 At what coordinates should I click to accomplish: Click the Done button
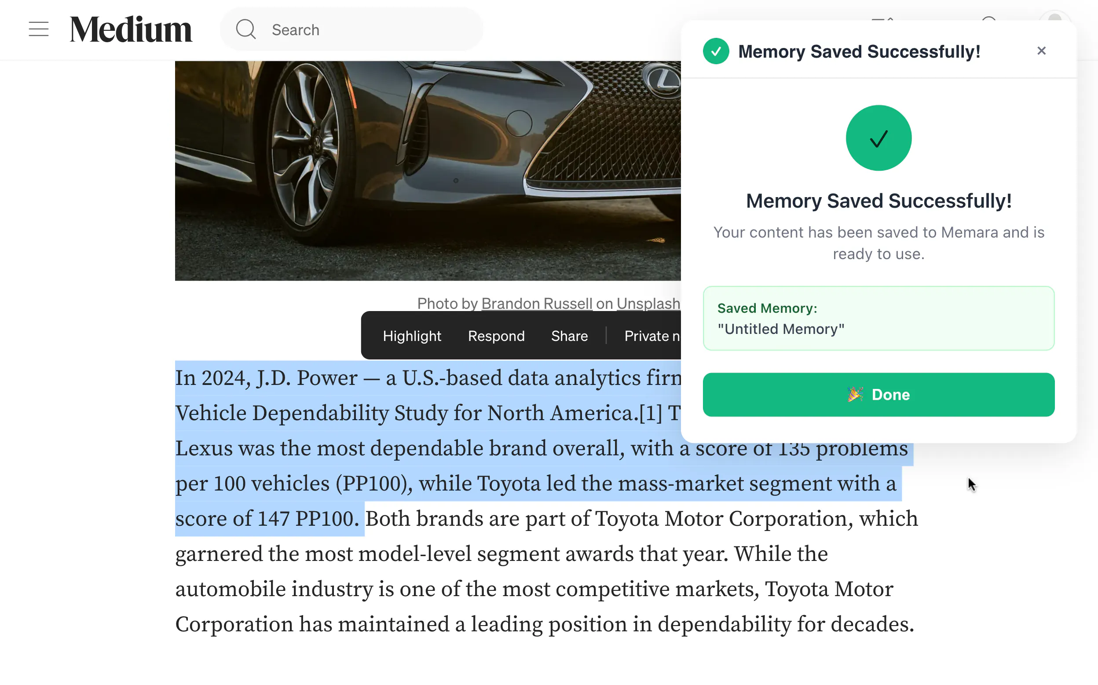click(x=878, y=395)
